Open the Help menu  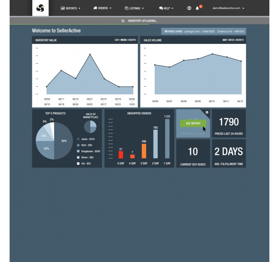(x=166, y=8)
